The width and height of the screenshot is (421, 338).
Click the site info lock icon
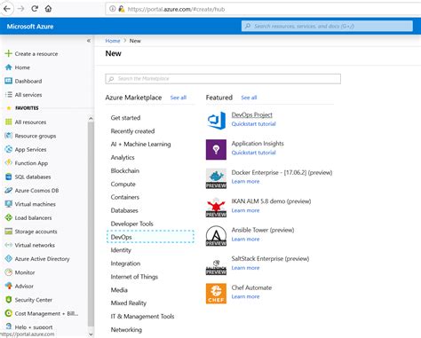pos(122,9)
